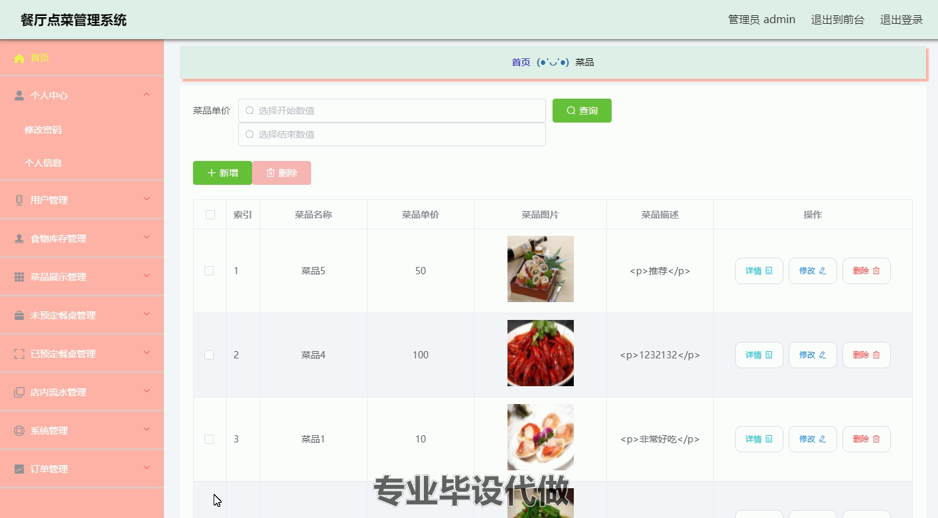This screenshot has height=518, width=938.
Task: Click the trash icon on pink 删除 button
Action: [271, 173]
